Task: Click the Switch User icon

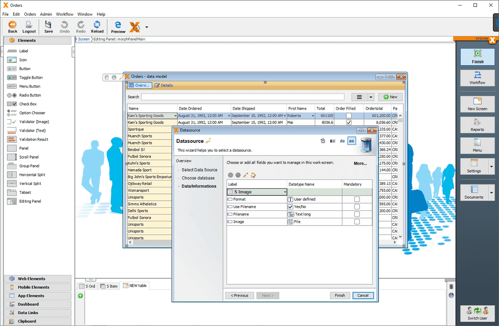Action: tap(477, 314)
